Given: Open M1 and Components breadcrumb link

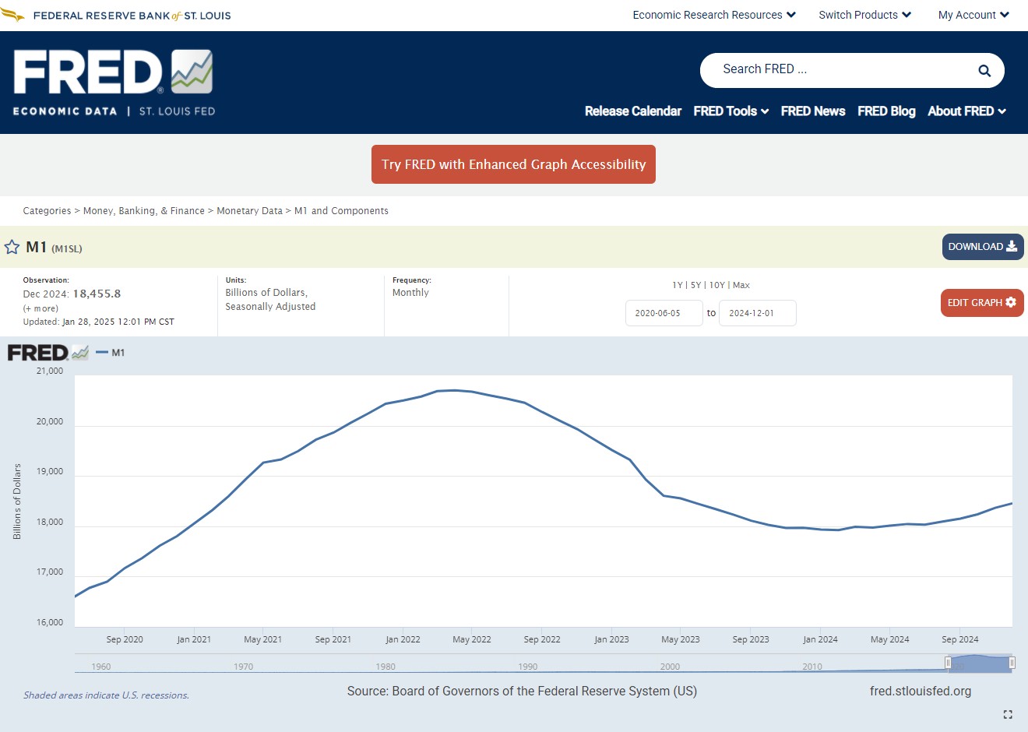Looking at the screenshot, I should point(341,211).
